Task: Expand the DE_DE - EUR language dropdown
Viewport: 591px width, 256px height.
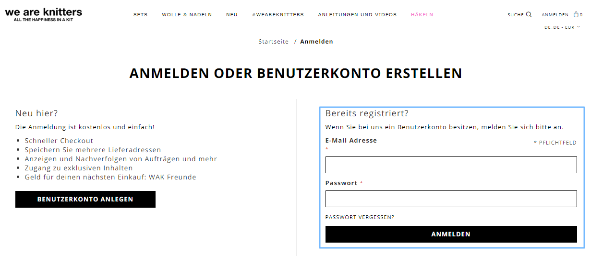Action: click(x=562, y=27)
